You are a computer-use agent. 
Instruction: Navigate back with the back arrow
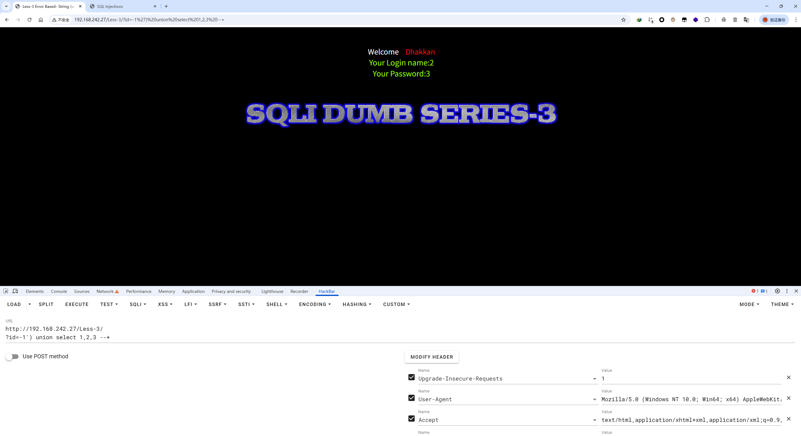pyautogui.click(x=7, y=20)
